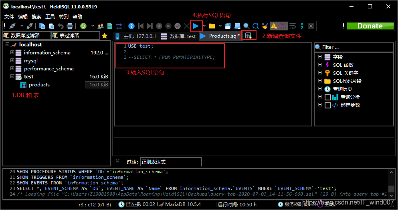Go to first row icon
This screenshot has height=210, width=398.
(x=141, y=26)
